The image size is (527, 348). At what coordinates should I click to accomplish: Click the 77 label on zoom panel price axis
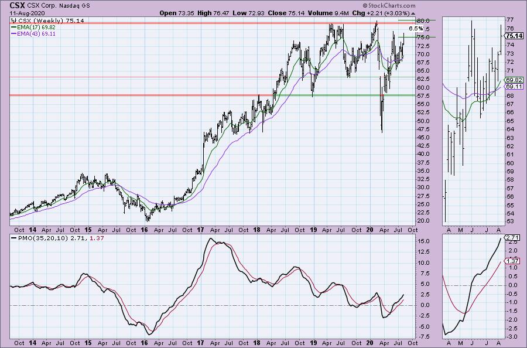click(x=510, y=19)
